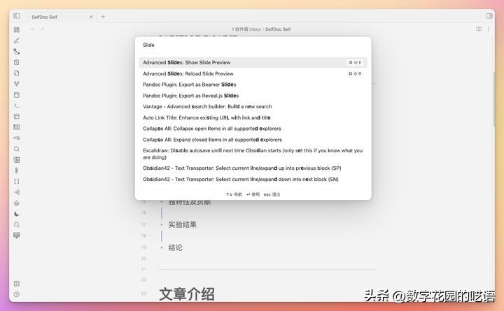Open the terminal prompt icon

[x=17, y=106]
